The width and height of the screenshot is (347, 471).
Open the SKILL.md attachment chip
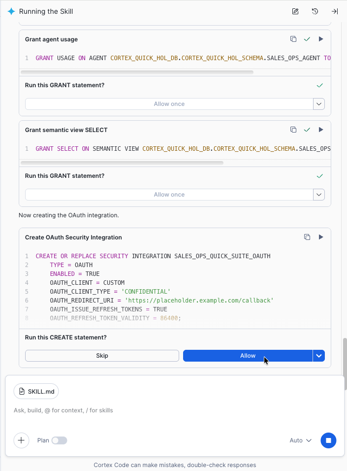point(36,391)
